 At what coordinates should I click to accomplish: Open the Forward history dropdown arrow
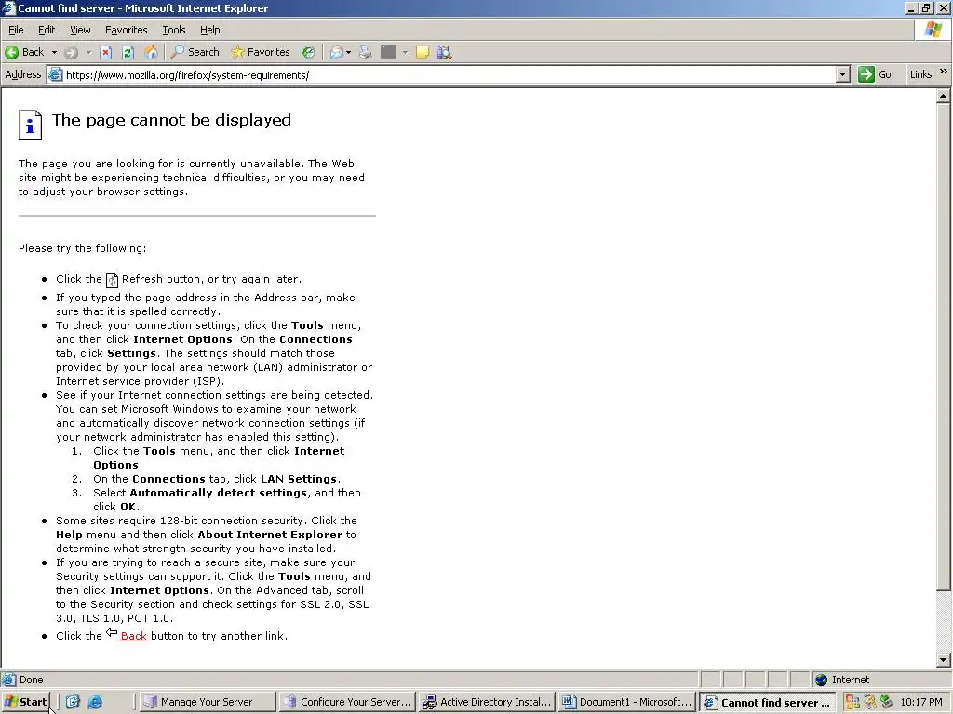click(88, 52)
